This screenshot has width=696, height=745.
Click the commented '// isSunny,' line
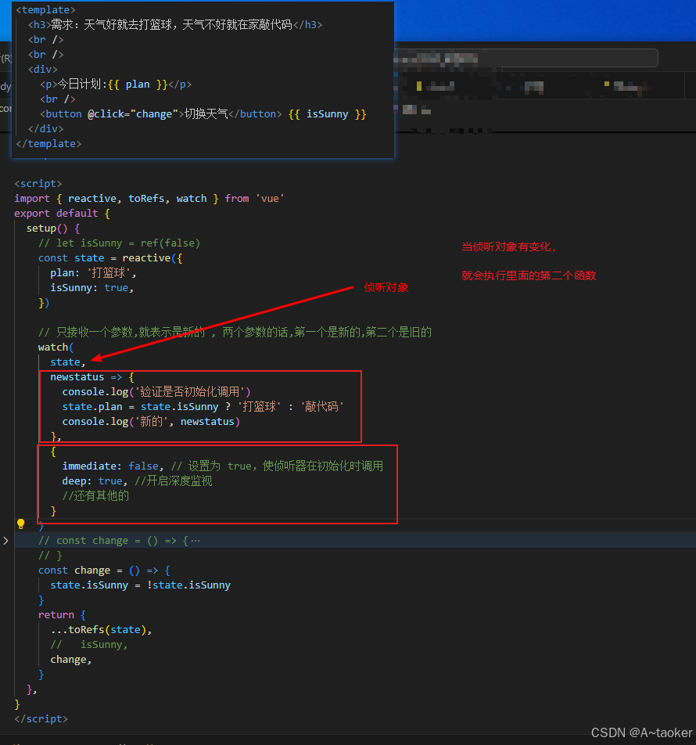pos(89,645)
